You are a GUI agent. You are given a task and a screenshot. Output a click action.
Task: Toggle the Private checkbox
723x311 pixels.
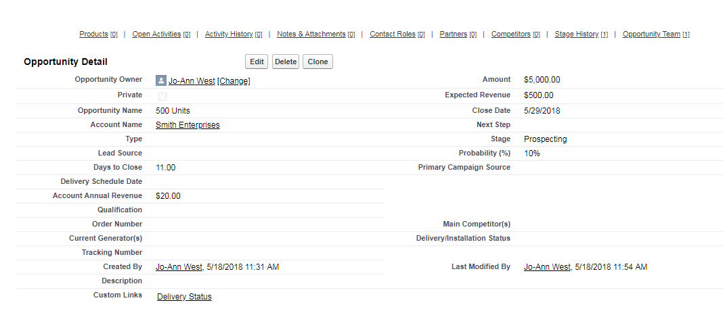pyautogui.click(x=162, y=96)
